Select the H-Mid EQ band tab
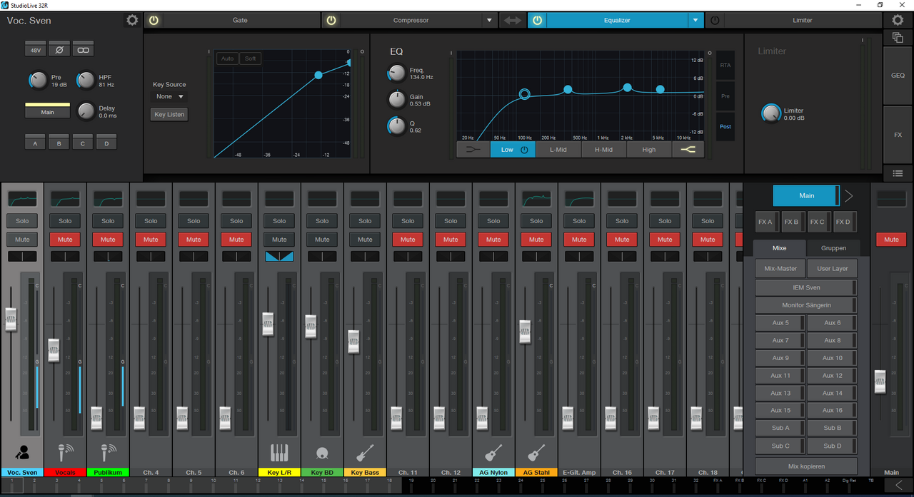This screenshot has width=914, height=497. pyautogui.click(x=604, y=149)
